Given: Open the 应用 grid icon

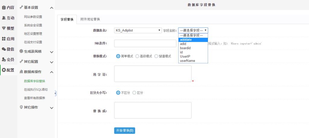Looking at the screenshot, I should tap(4, 39).
